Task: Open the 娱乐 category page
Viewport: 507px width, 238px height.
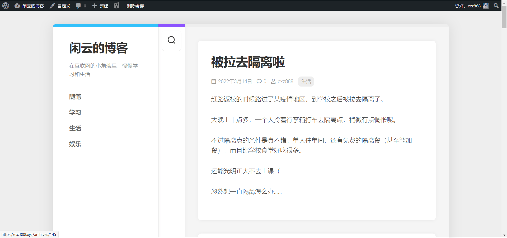Action: click(75, 144)
